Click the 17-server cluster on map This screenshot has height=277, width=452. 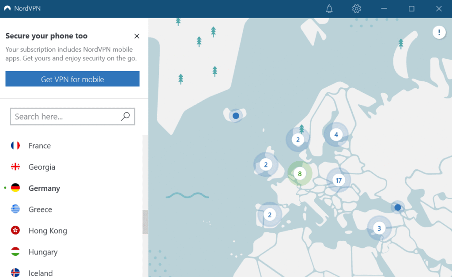pyautogui.click(x=339, y=180)
